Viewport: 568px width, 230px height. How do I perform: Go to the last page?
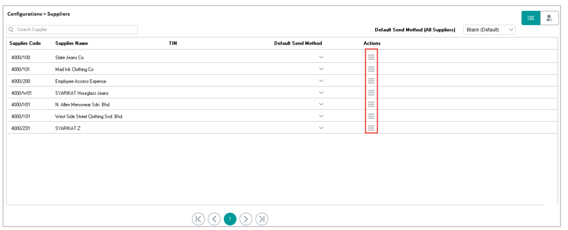(x=262, y=219)
